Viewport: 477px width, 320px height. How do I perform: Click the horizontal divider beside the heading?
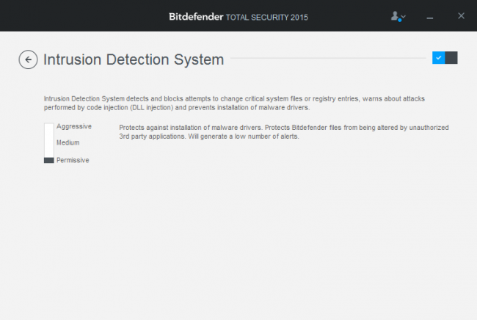(330, 59)
